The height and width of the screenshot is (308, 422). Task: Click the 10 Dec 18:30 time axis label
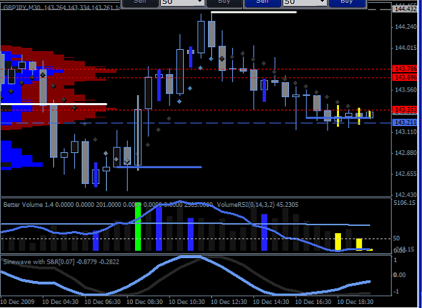354,302
